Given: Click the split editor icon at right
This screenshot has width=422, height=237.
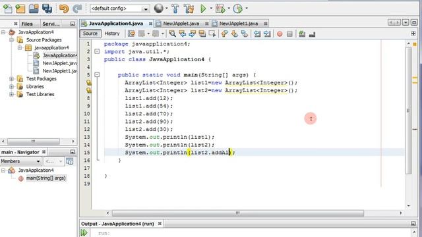Looking at the screenshot, I should coord(413,34).
